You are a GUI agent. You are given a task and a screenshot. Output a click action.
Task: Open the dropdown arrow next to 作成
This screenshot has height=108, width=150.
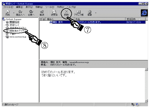click(x=14, y=13)
